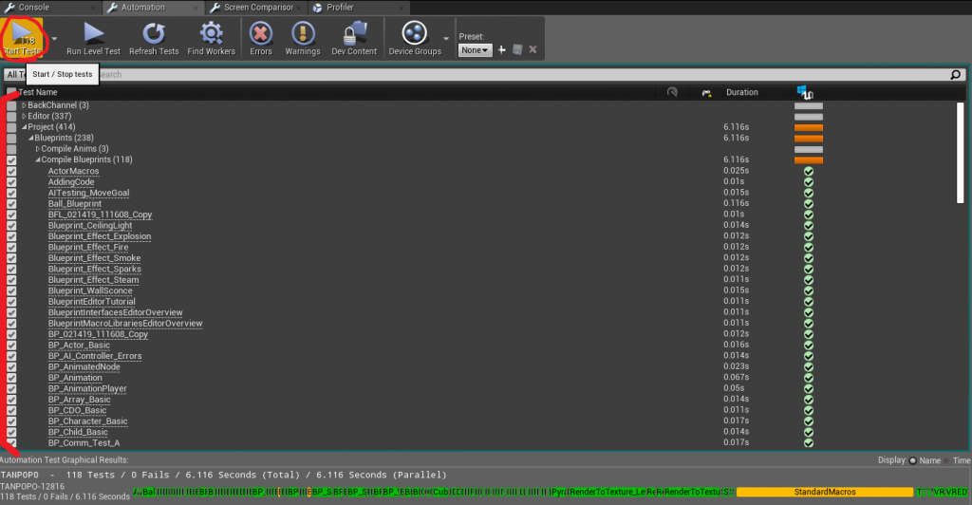
Task: Select the Blueprint_Effect_Fire test row
Action: [x=88, y=247]
